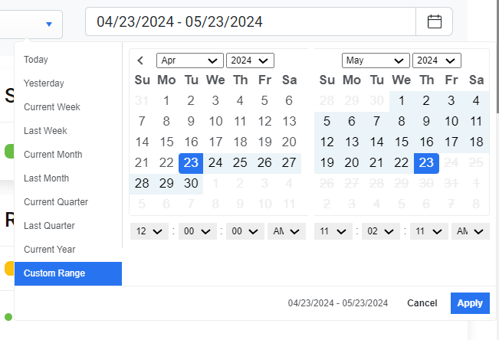The image size is (499, 340).
Task: Go to previous month with left arrow
Action: [141, 60]
